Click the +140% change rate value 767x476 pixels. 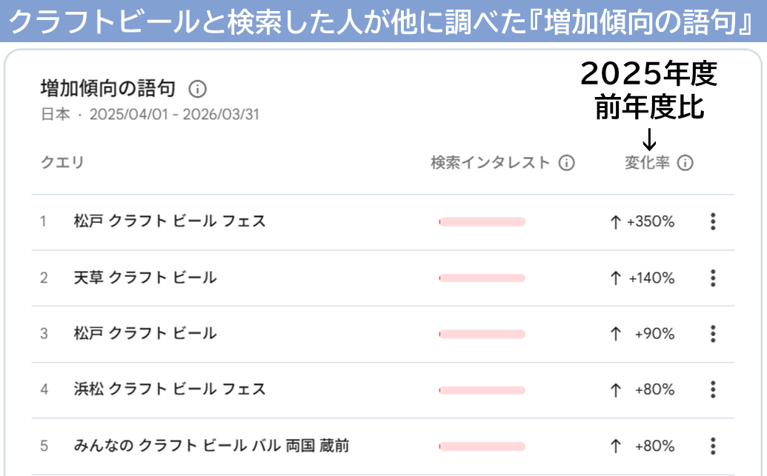pyautogui.click(x=651, y=278)
